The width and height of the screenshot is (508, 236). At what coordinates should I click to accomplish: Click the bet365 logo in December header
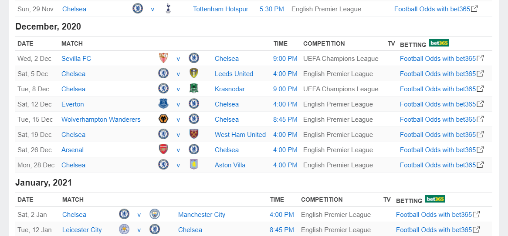click(x=439, y=43)
